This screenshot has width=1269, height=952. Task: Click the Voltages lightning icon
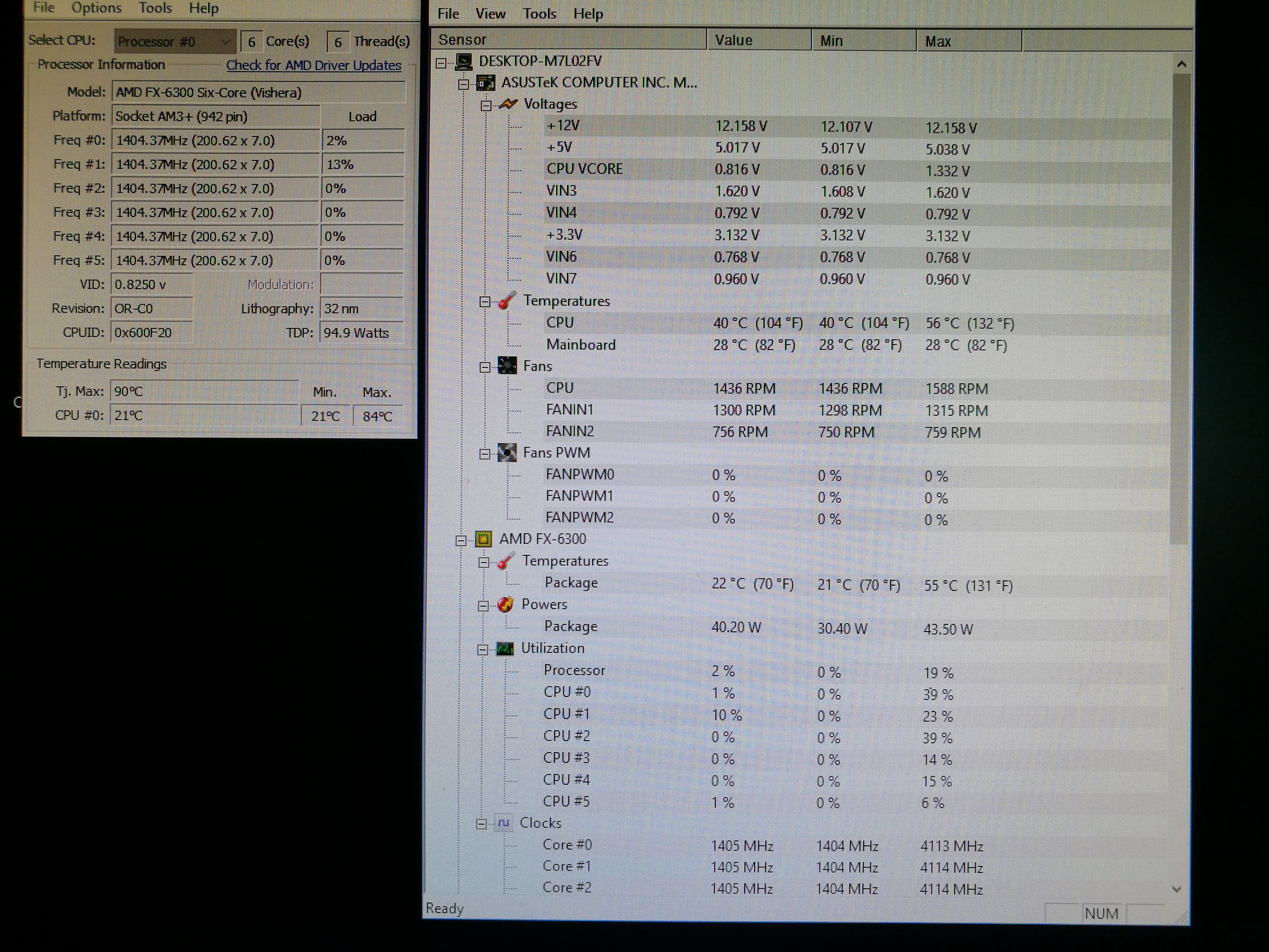point(508,104)
